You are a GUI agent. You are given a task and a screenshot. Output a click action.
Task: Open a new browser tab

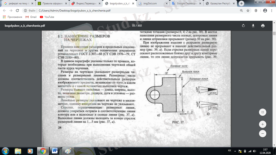point(241,3)
